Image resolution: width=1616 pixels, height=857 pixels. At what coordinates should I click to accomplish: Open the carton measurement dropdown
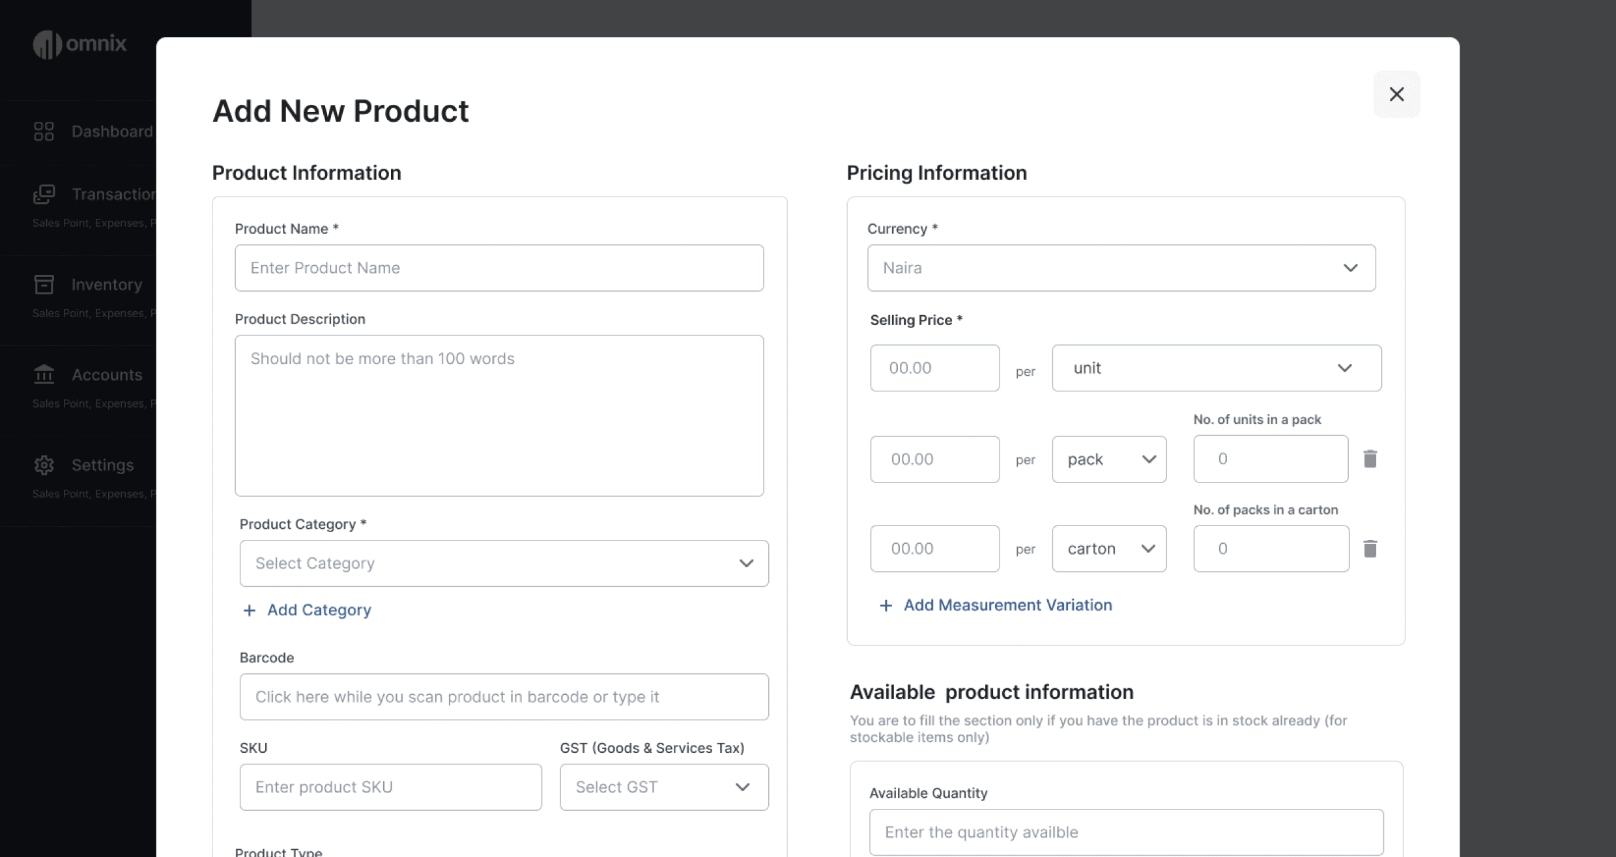click(x=1108, y=549)
